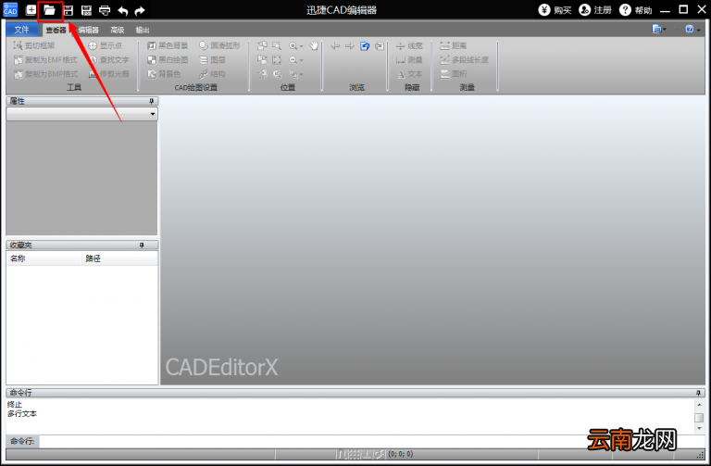711x466 pixels.
Task: Click the 购买 purchase button
Action: [555, 10]
